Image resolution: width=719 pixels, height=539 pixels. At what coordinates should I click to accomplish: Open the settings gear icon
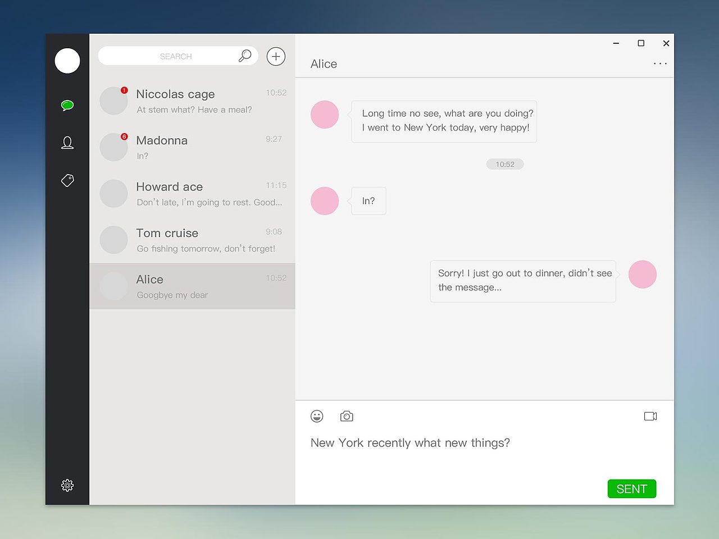[67, 485]
